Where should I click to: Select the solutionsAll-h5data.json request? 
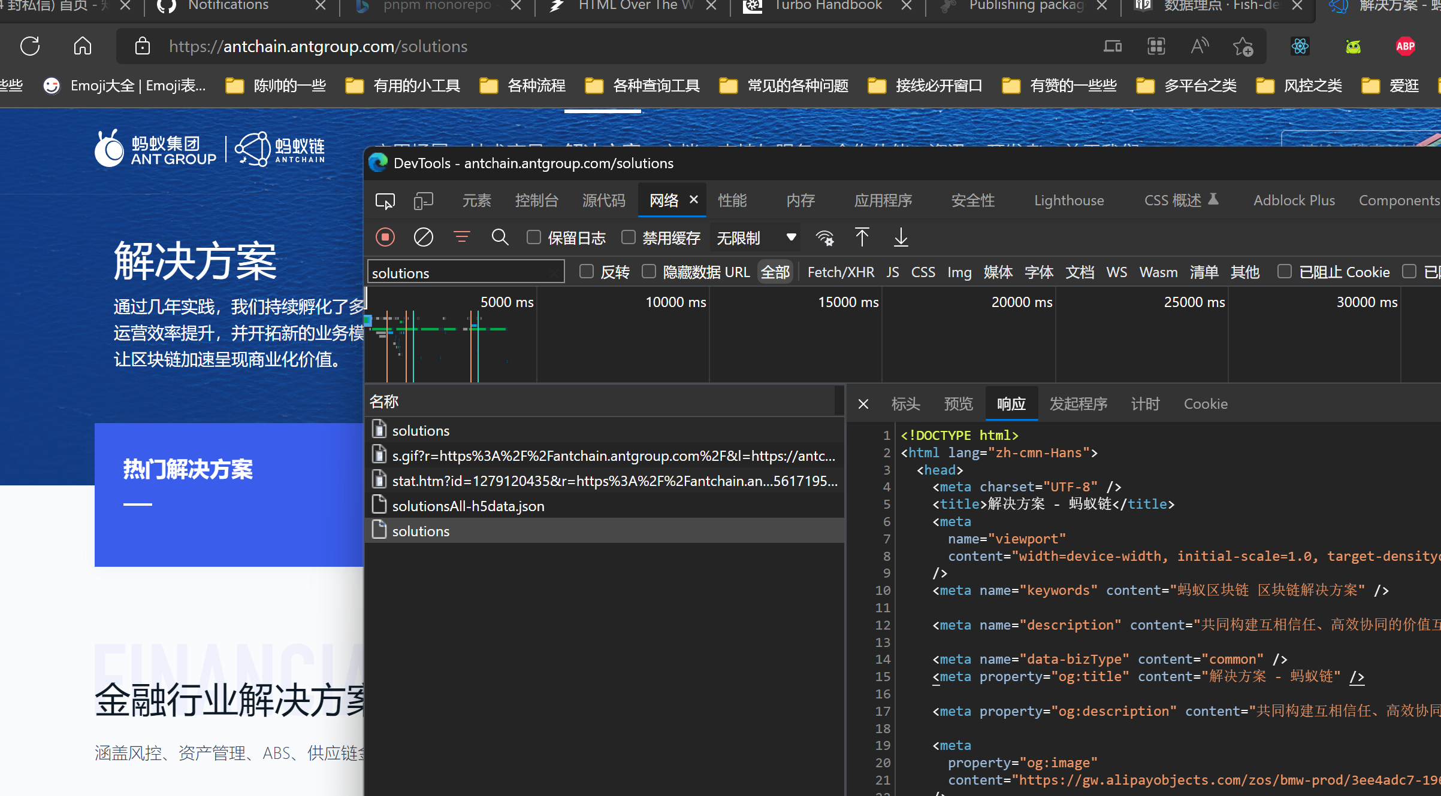pyautogui.click(x=604, y=506)
